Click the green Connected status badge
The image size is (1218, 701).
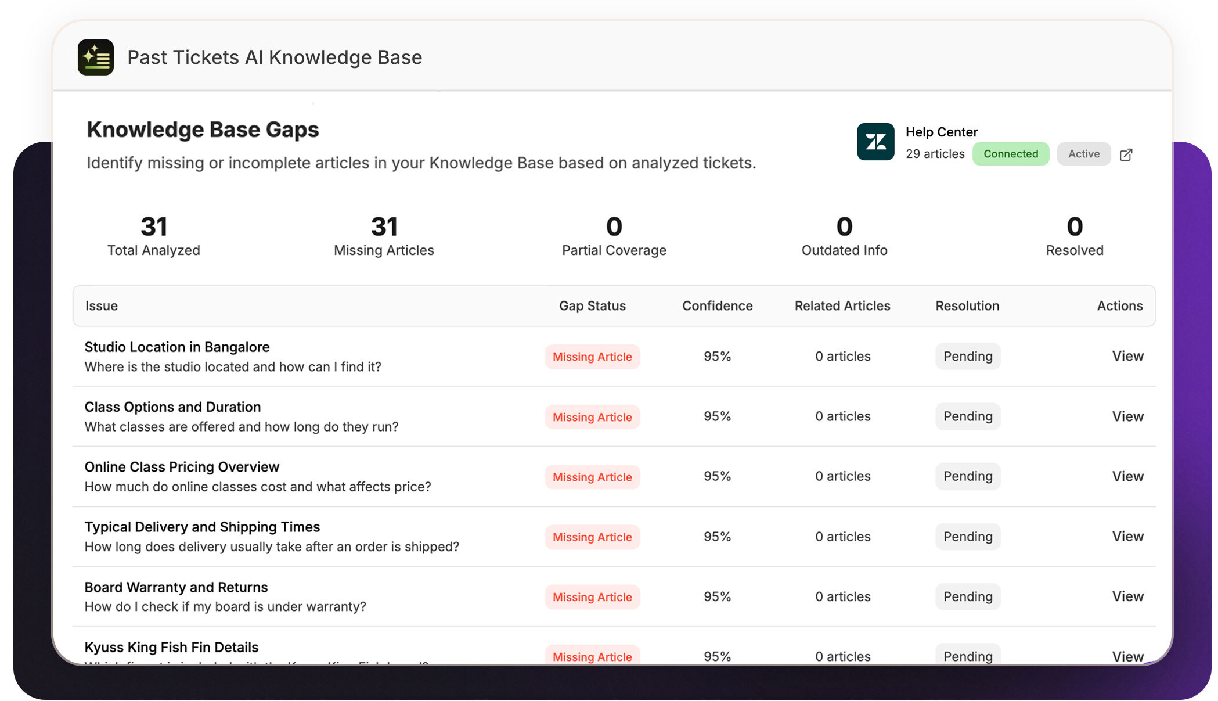tap(1010, 154)
